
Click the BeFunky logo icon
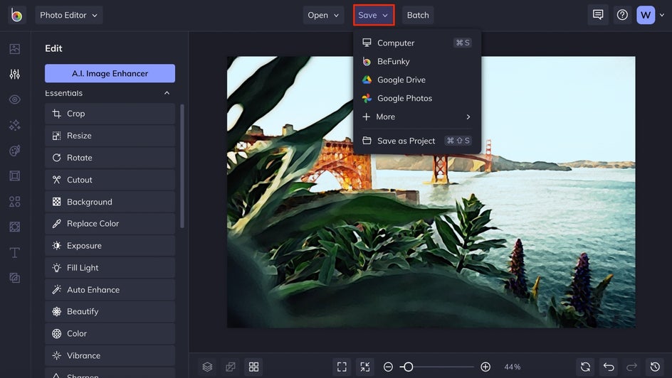16,16
